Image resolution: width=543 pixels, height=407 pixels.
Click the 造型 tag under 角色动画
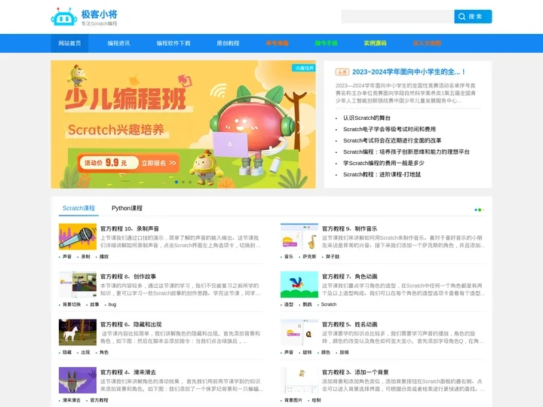click(289, 304)
